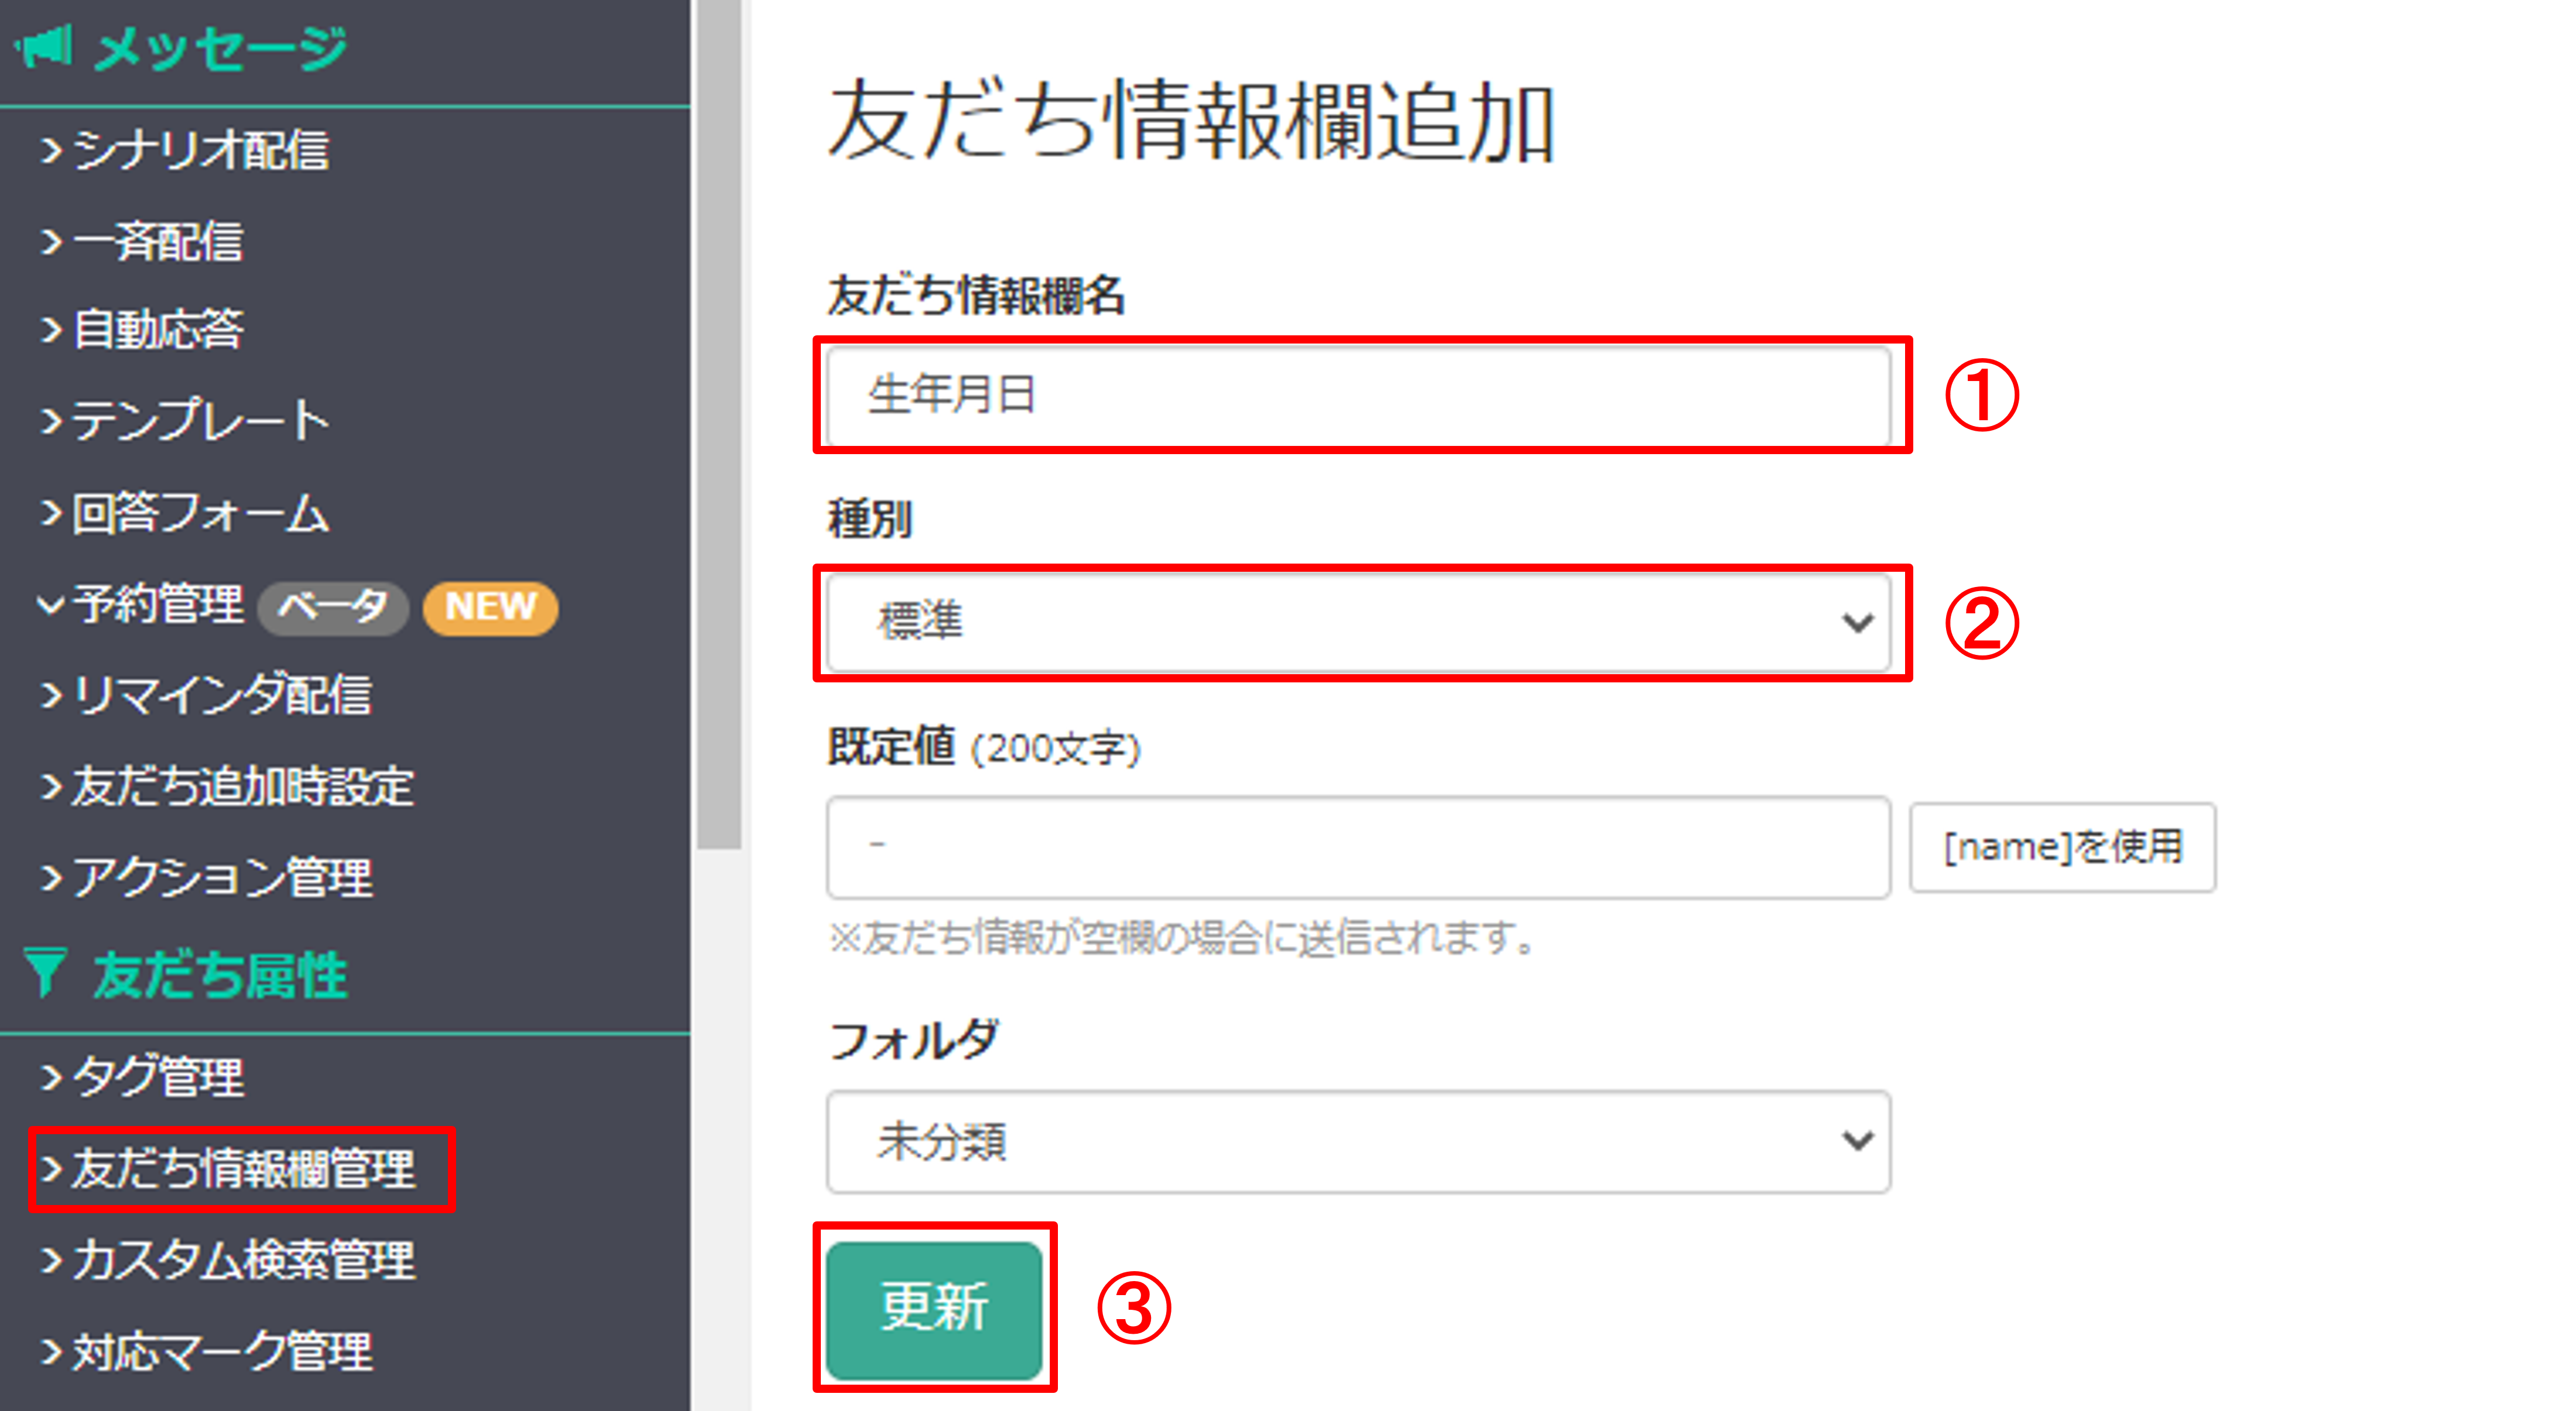This screenshot has height=1411, width=2576.
Task: Open the 種別 dropdown showing 標準
Action: (x=1358, y=622)
